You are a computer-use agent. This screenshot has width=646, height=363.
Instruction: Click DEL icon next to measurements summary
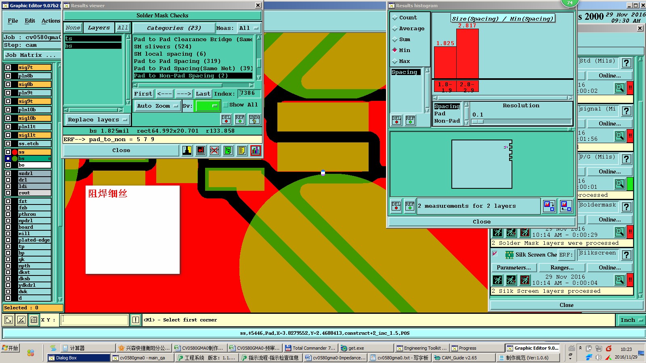(x=396, y=206)
